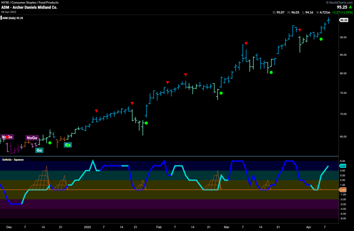Click the green dot near 75.00 in late February
This screenshot has width=354, height=231.
pyautogui.click(x=221, y=93)
